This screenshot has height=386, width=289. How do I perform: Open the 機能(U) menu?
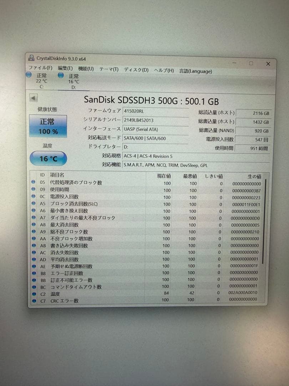click(x=86, y=69)
